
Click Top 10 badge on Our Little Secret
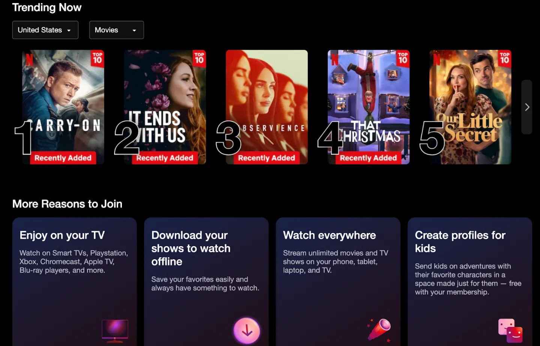coord(505,58)
